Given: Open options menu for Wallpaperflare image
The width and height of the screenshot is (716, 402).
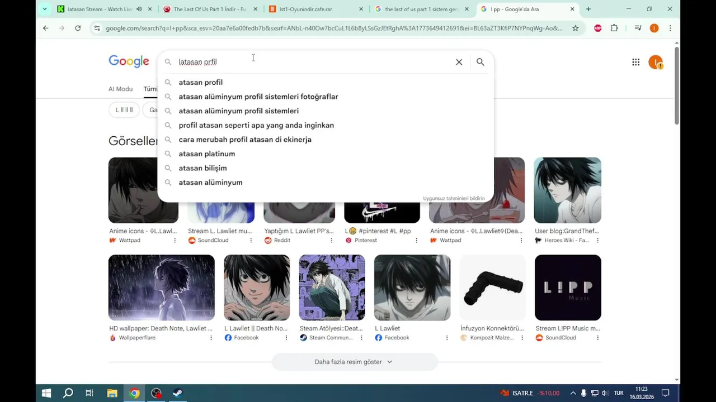Looking at the screenshot, I should [x=211, y=338].
